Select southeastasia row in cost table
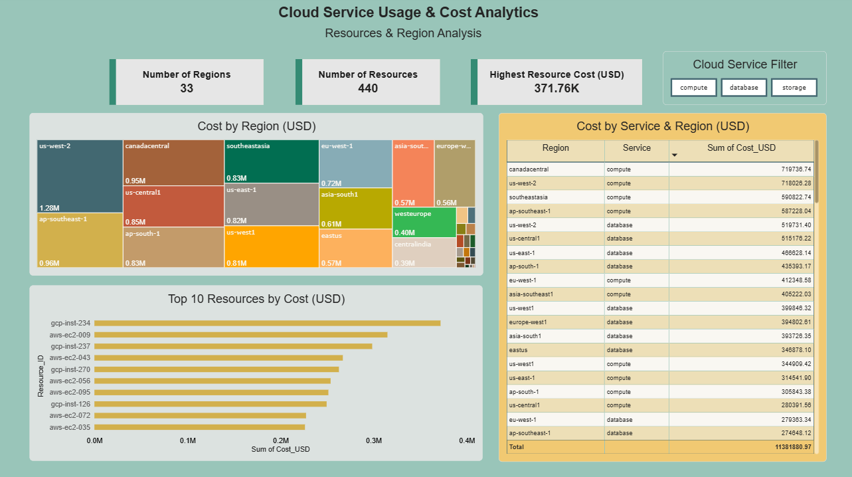Image resolution: width=852 pixels, height=477 pixels. click(660, 197)
